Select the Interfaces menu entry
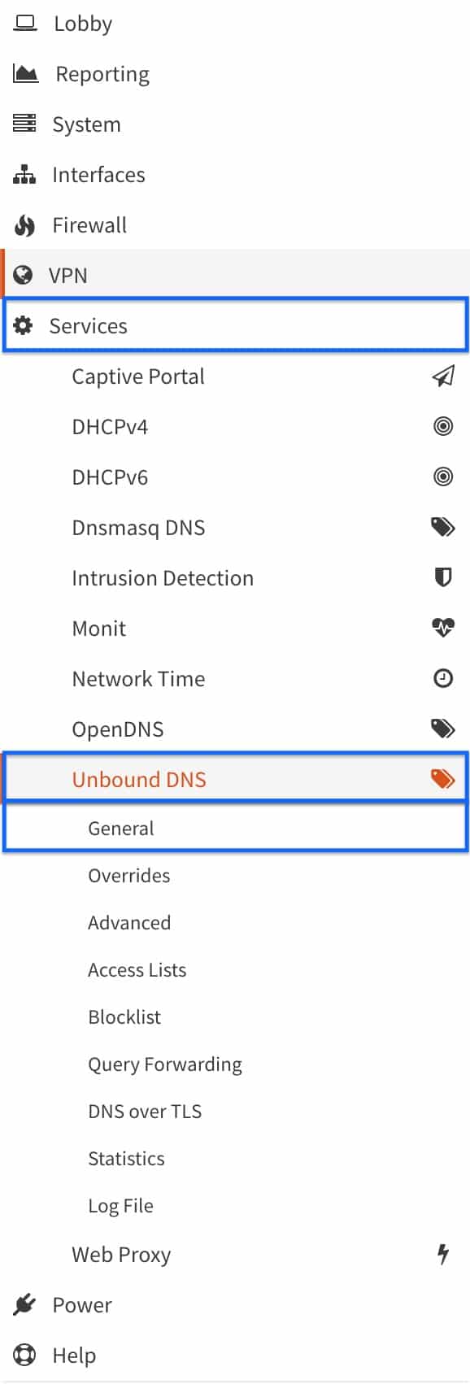Image resolution: width=470 pixels, height=1384 pixels. pyautogui.click(x=98, y=174)
